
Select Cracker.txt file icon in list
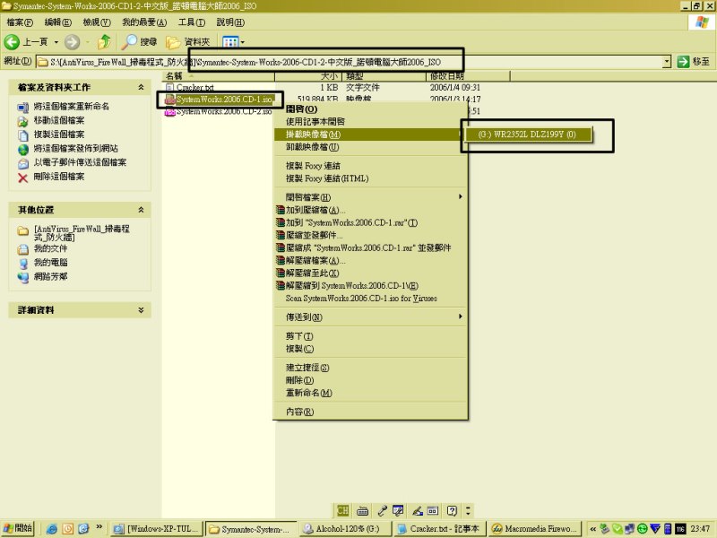click(x=170, y=88)
